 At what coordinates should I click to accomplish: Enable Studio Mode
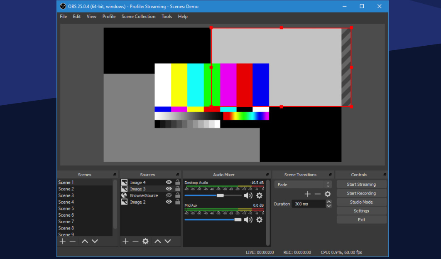point(361,202)
